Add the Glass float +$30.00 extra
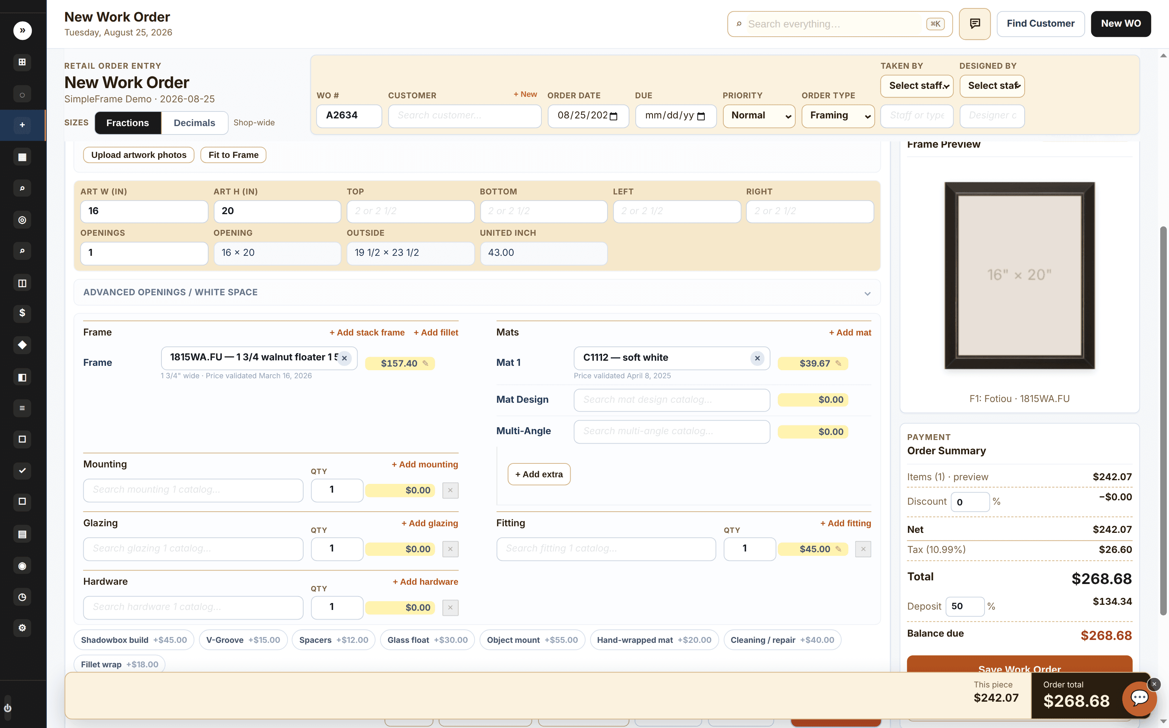Image resolution: width=1169 pixels, height=728 pixels. (427, 640)
